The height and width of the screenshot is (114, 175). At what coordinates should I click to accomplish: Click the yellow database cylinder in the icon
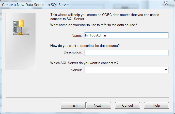(21, 24)
